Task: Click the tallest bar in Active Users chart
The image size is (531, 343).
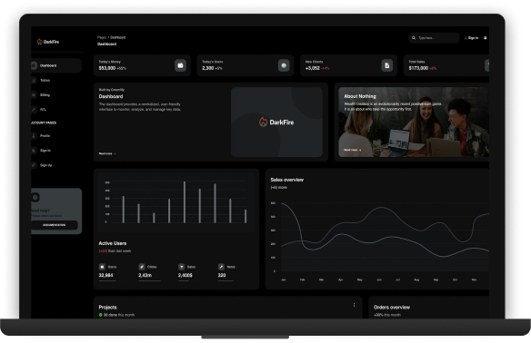Action: (x=185, y=202)
